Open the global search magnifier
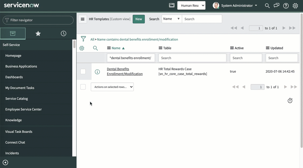The width and height of the screenshot is (303, 168). point(267,6)
